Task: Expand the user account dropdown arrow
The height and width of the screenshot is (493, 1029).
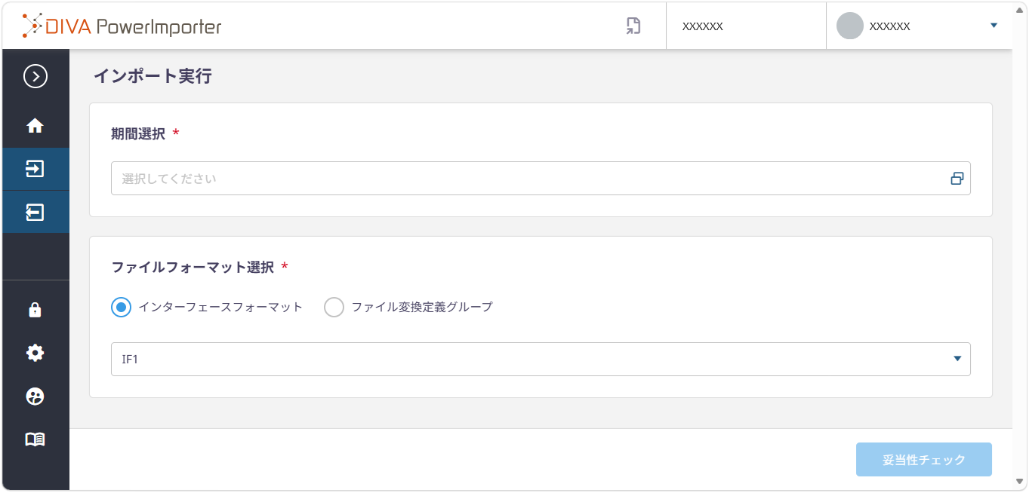Action: pyautogui.click(x=994, y=26)
